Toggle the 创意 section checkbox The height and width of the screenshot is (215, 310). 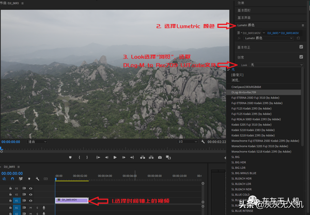(x=301, y=57)
